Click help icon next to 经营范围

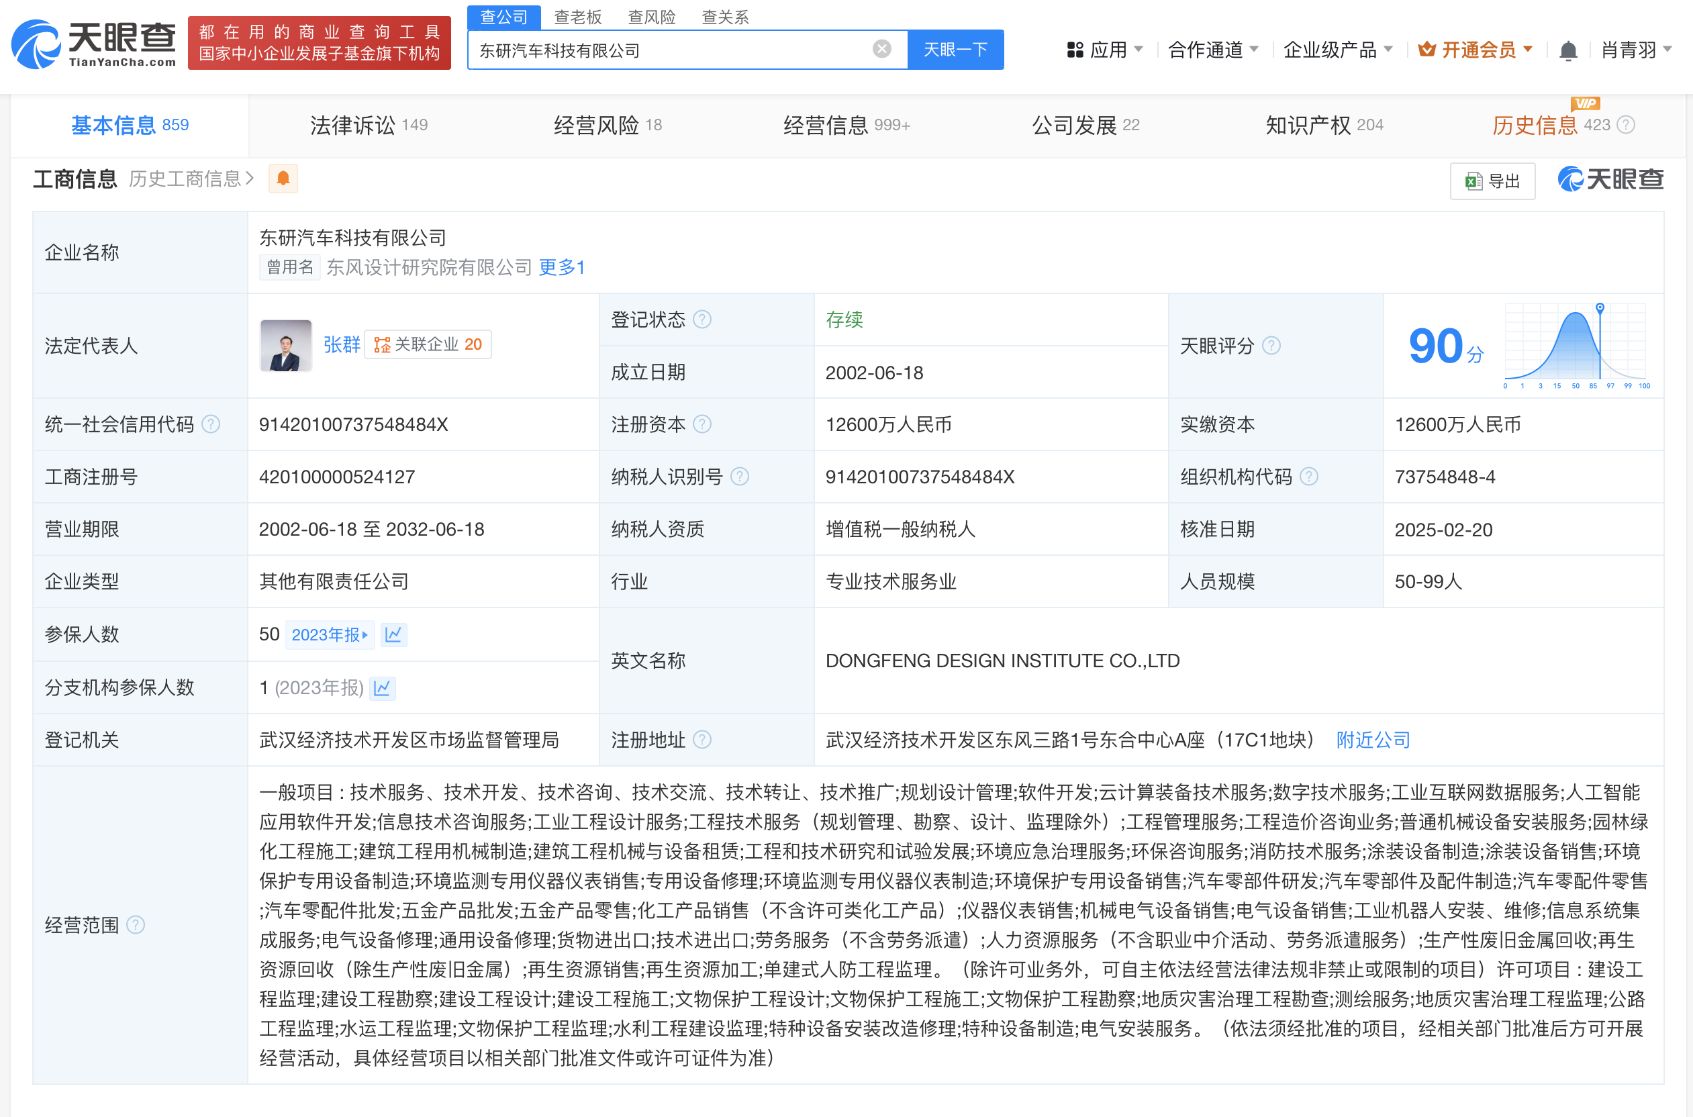[x=136, y=924]
